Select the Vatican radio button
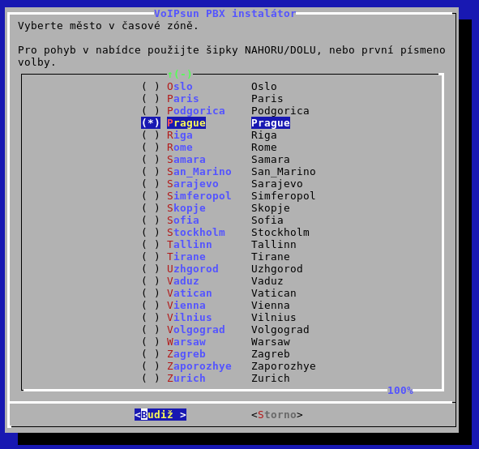Image resolution: width=479 pixels, height=449 pixels. [151, 293]
